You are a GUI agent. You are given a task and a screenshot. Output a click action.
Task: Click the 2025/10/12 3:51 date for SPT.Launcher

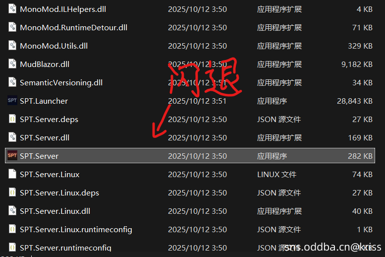(x=197, y=101)
